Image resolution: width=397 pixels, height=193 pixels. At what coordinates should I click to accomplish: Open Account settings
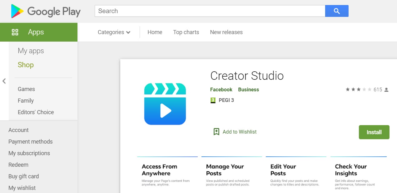(x=18, y=130)
